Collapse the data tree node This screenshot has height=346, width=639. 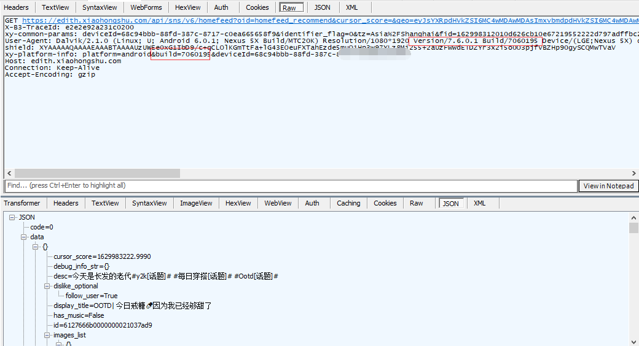click(23, 237)
